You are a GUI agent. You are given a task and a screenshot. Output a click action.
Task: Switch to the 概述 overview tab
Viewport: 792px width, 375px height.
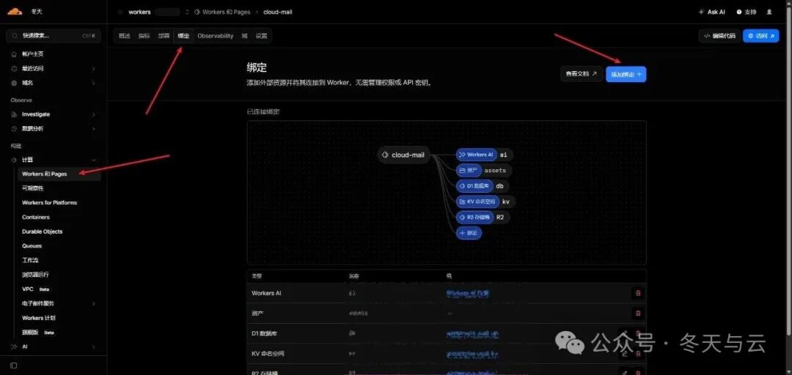pyautogui.click(x=124, y=36)
